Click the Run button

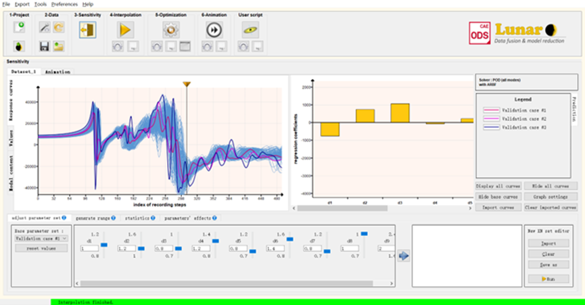coord(548,279)
